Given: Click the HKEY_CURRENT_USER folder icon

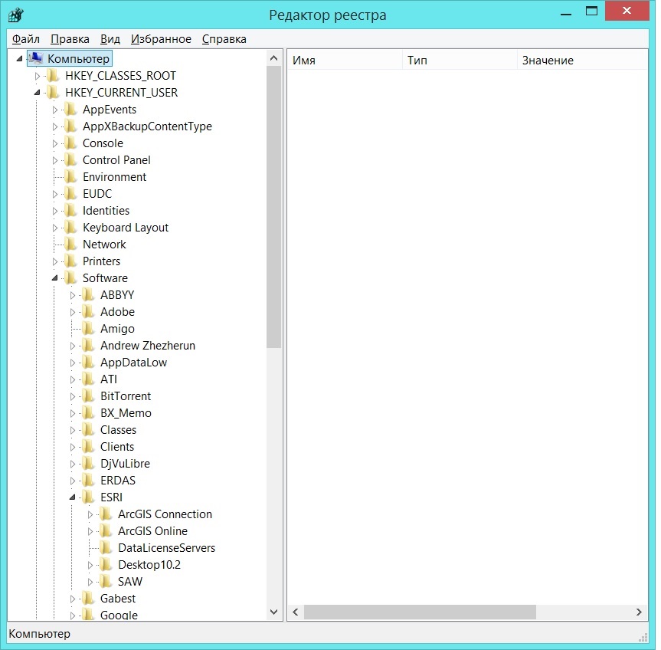Looking at the screenshot, I should point(53,93).
